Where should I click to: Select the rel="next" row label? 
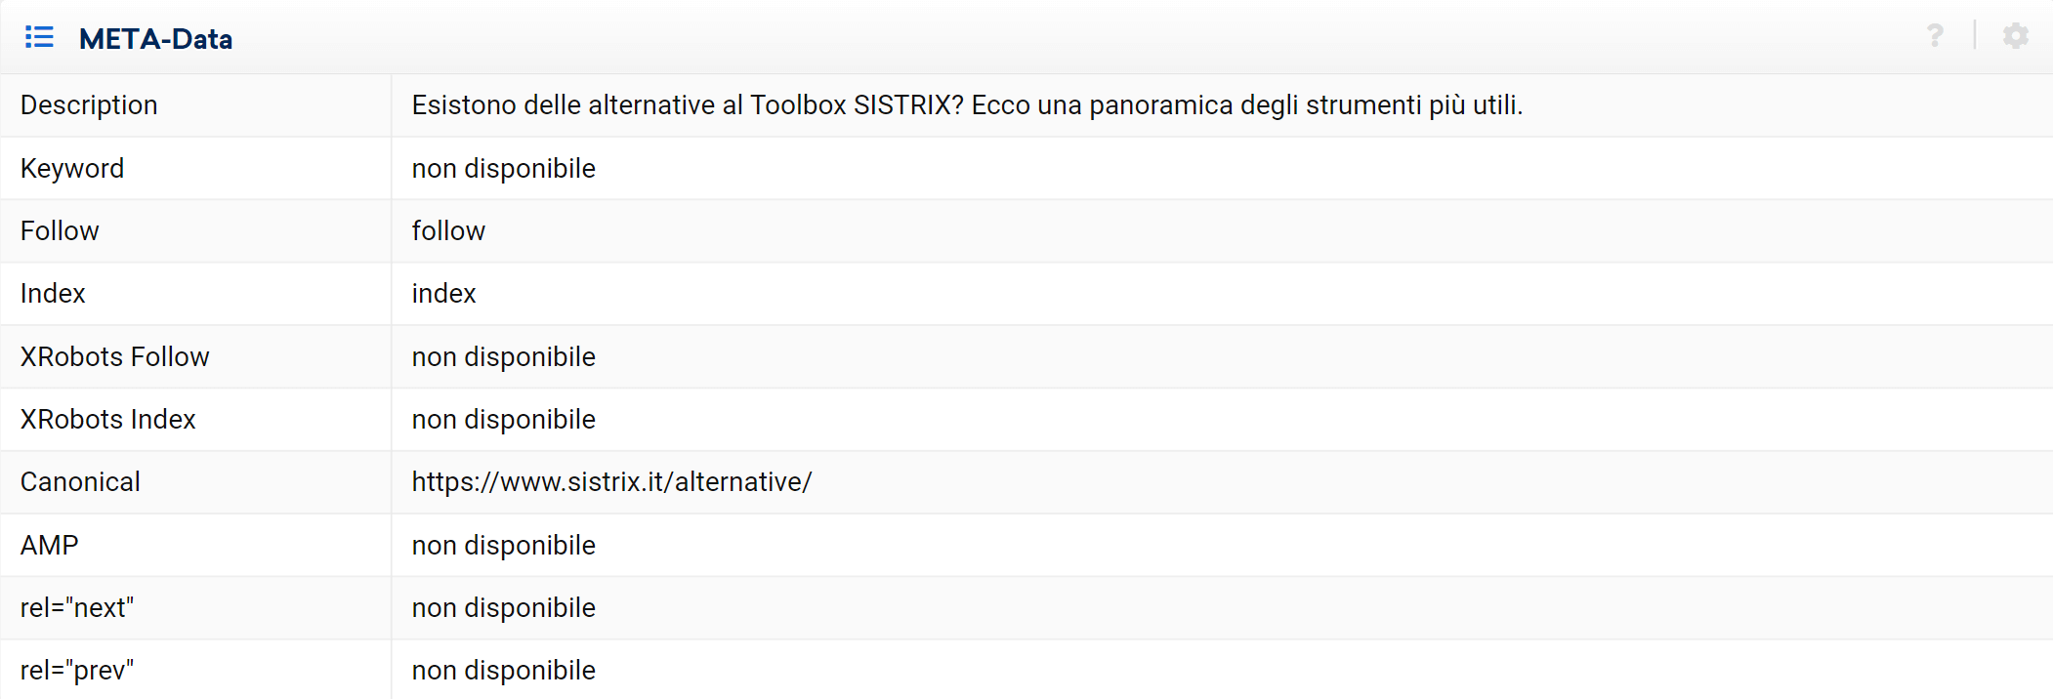click(x=76, y=608)
